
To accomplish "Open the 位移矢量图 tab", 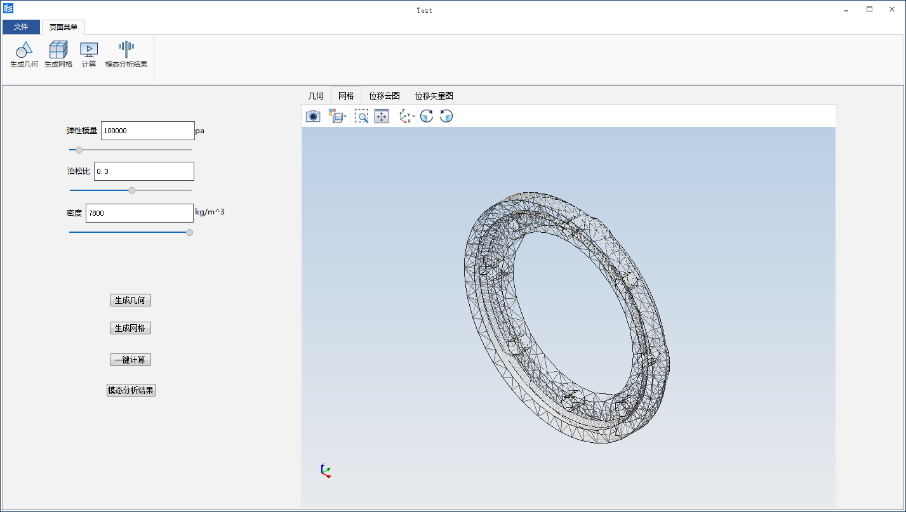I will pos(434,96).
